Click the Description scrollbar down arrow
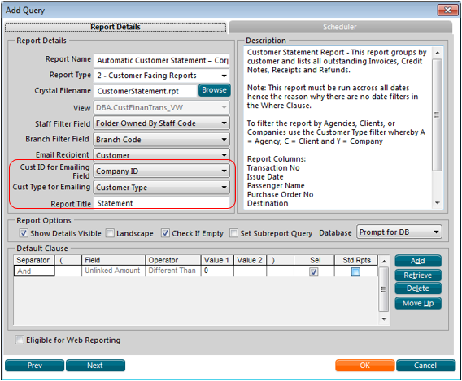 pyautogui.click(x=438, y=203)
